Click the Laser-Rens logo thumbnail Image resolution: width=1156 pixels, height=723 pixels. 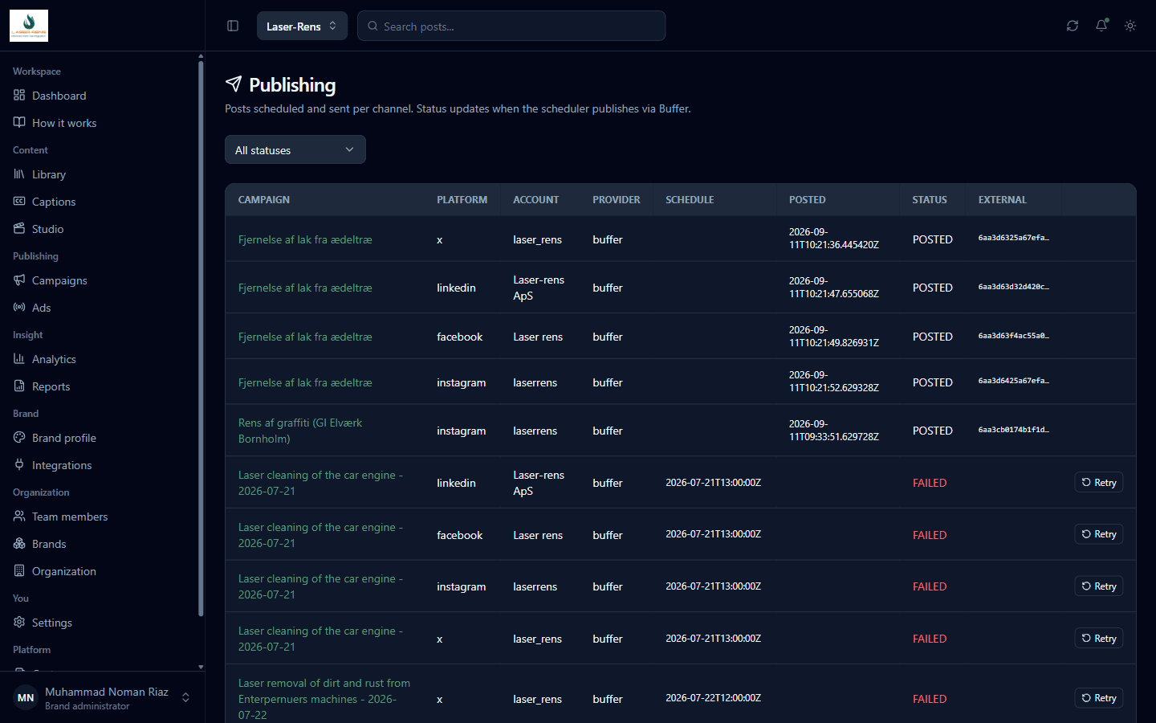[29, 26]
